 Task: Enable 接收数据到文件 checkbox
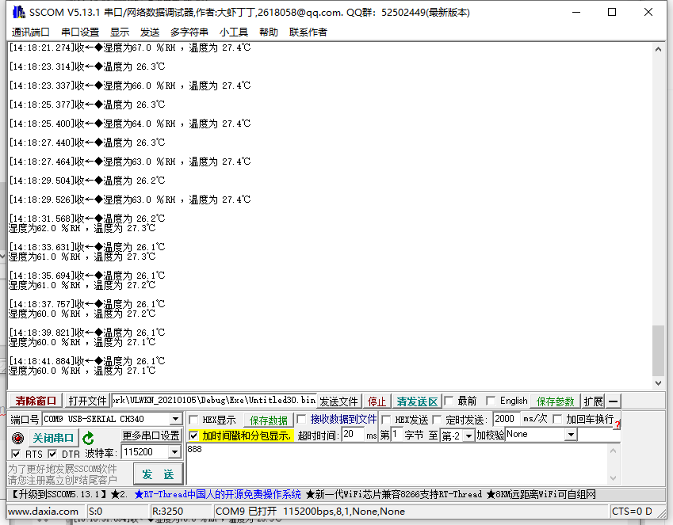pos(301,419)
